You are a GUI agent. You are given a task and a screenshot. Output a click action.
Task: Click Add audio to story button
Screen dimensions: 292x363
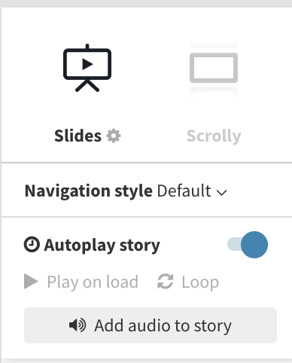151,325
